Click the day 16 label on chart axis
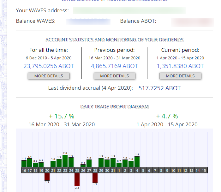Image resolution: width=221 pixels, height=192 pixels. 24,171
